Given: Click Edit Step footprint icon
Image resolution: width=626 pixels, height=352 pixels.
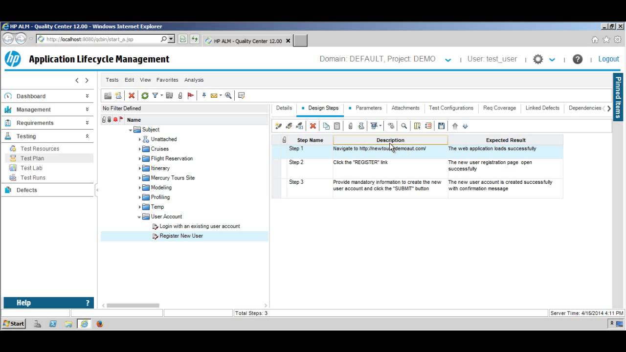Looking at the screenshot, I should pos(289,126).
